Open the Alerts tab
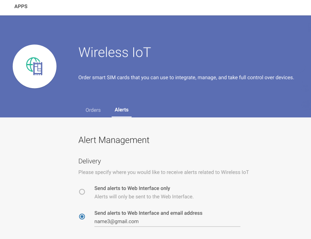Image resolution: width=311 pixels, height=239 pixels. click(121, 110)
